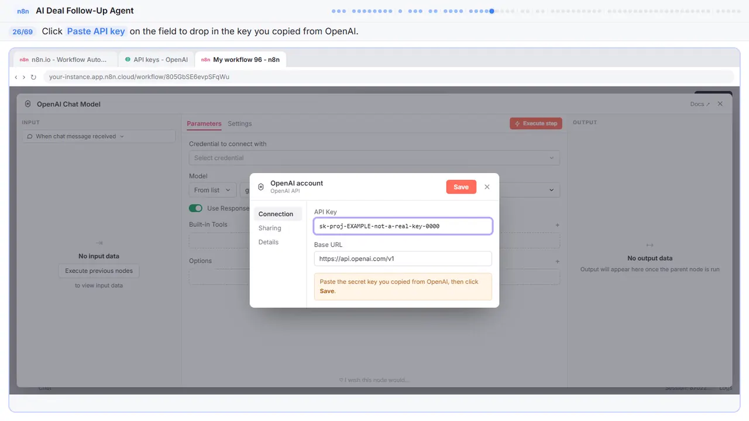The height and width of the screenshot is (421, 749).
Task: Close the OpenAI account credential dialog
Action: click(x=487, y=187)
